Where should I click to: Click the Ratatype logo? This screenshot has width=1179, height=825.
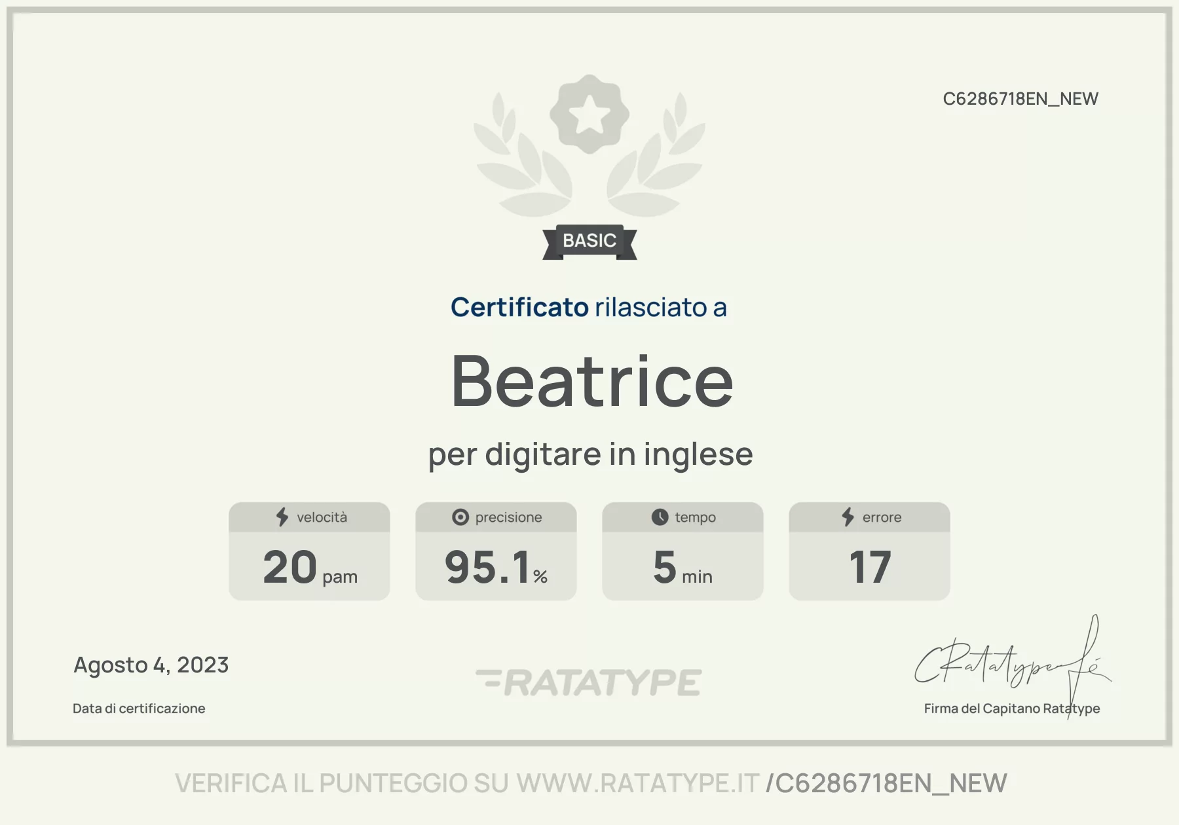pyautogui.click(x=589, y=682)
